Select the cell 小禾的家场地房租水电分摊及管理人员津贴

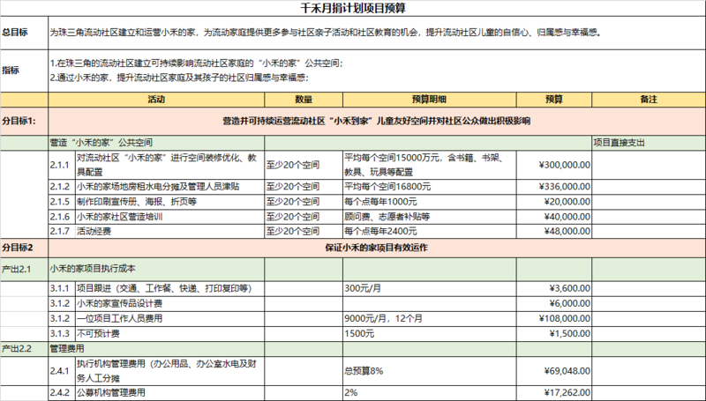[x=169, y=187]
